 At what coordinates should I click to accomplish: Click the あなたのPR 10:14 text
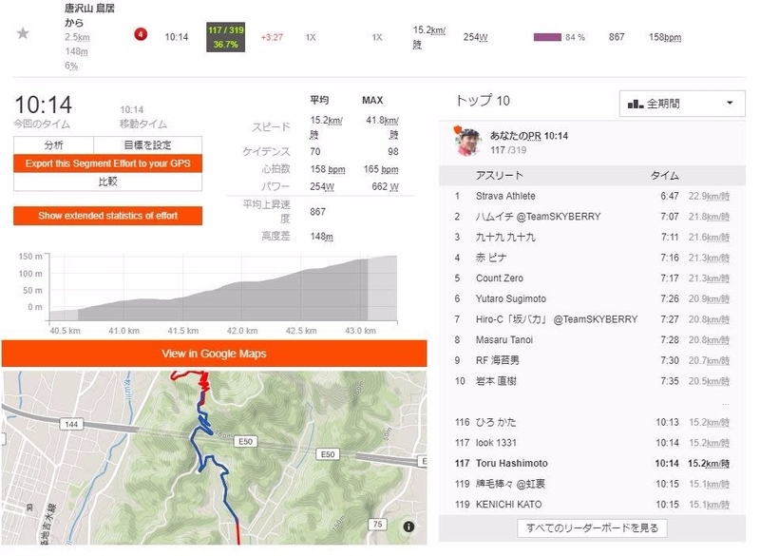[x=529, y=136]
